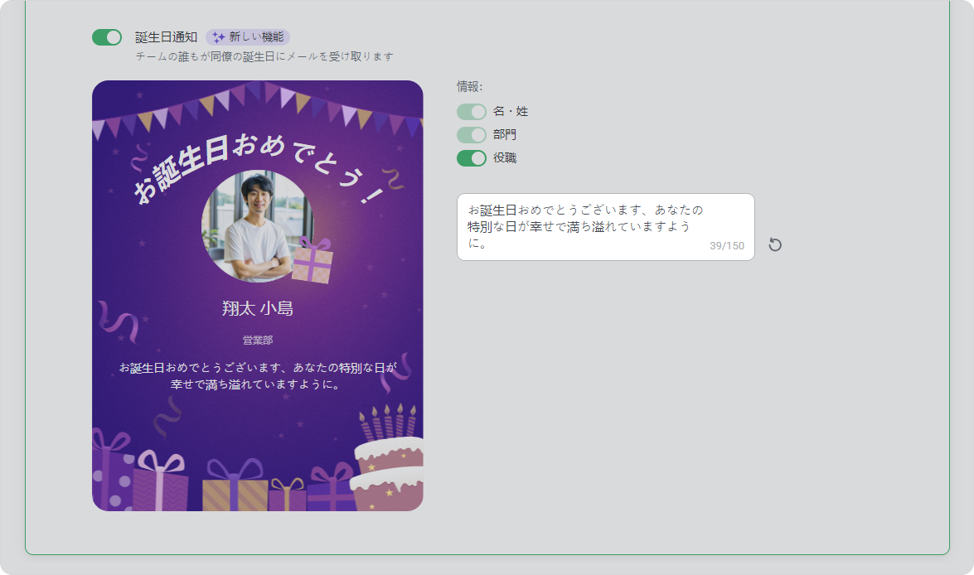Reset birthday message with the undo arrow icon
Image resolution: width=974 pixels, height=575 pixels.
774,244
